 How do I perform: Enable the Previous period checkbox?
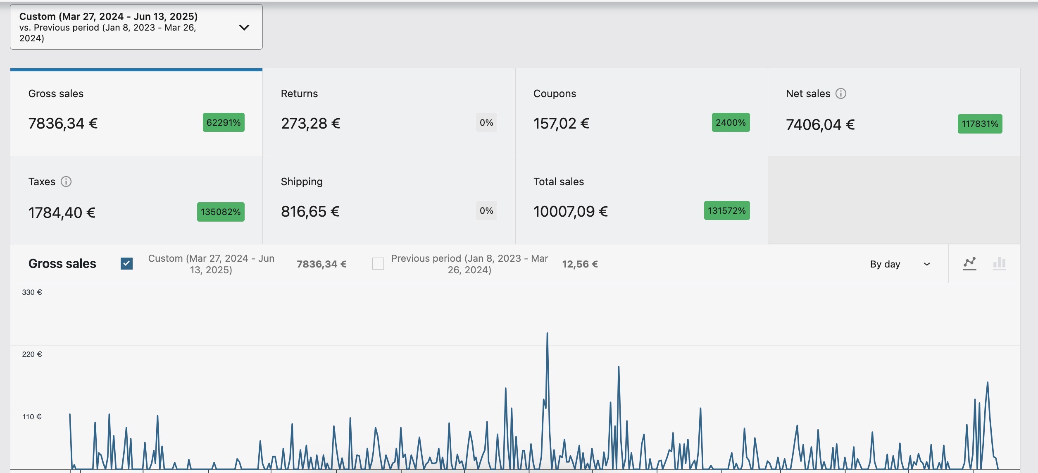pos(378,263)
